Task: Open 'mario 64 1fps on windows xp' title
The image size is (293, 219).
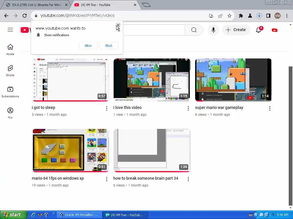Action: pos(58,179)
